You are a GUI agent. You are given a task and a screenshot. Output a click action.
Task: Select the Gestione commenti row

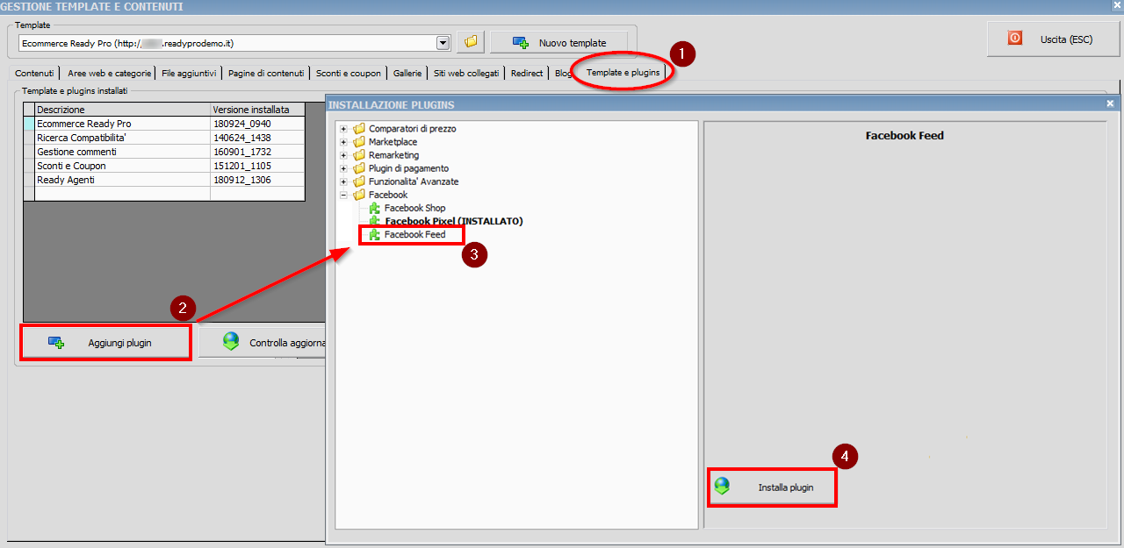164,152
